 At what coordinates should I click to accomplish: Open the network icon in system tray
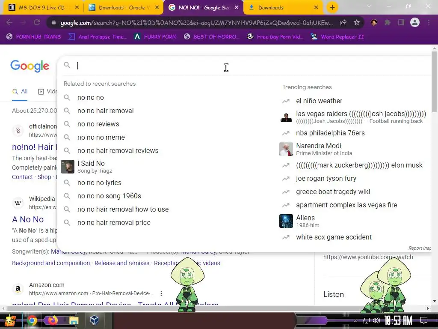pos(366,320)
